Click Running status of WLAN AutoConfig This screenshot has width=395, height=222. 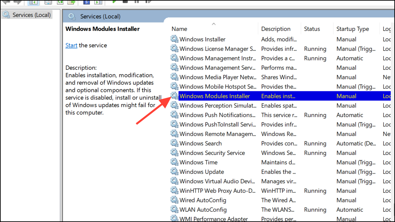point(315,210)
